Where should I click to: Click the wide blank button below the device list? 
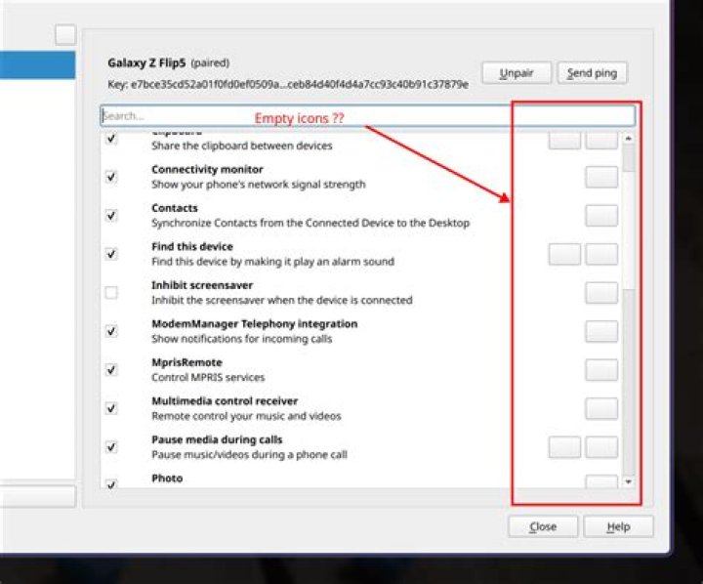38,496
